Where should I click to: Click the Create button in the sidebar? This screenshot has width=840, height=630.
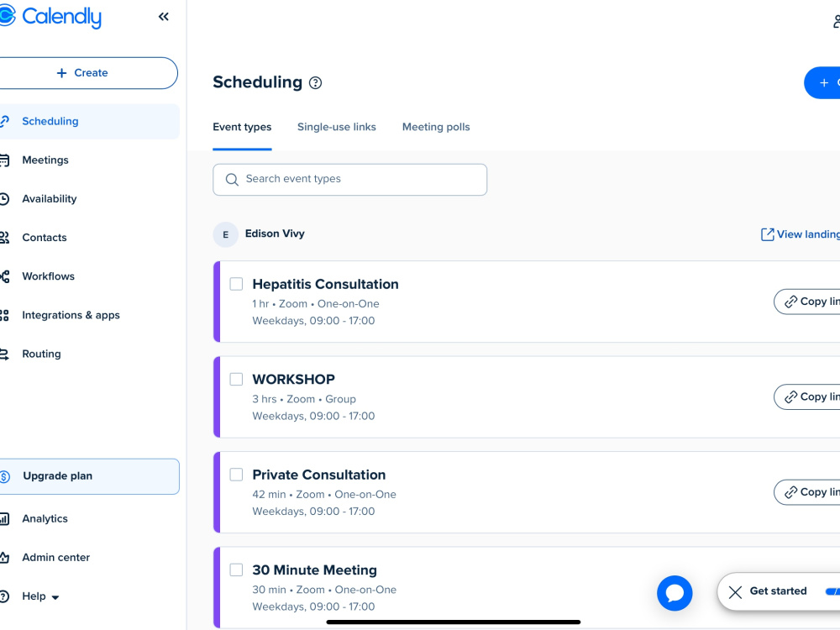point(88,73)
